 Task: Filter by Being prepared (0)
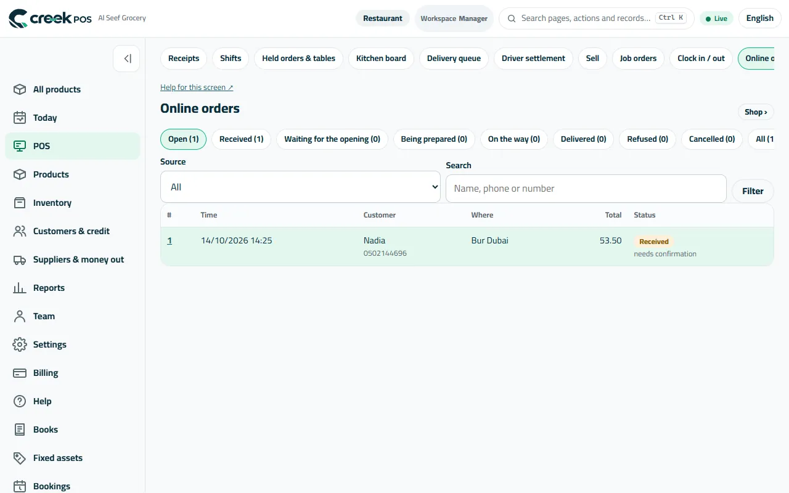[434, 139]
